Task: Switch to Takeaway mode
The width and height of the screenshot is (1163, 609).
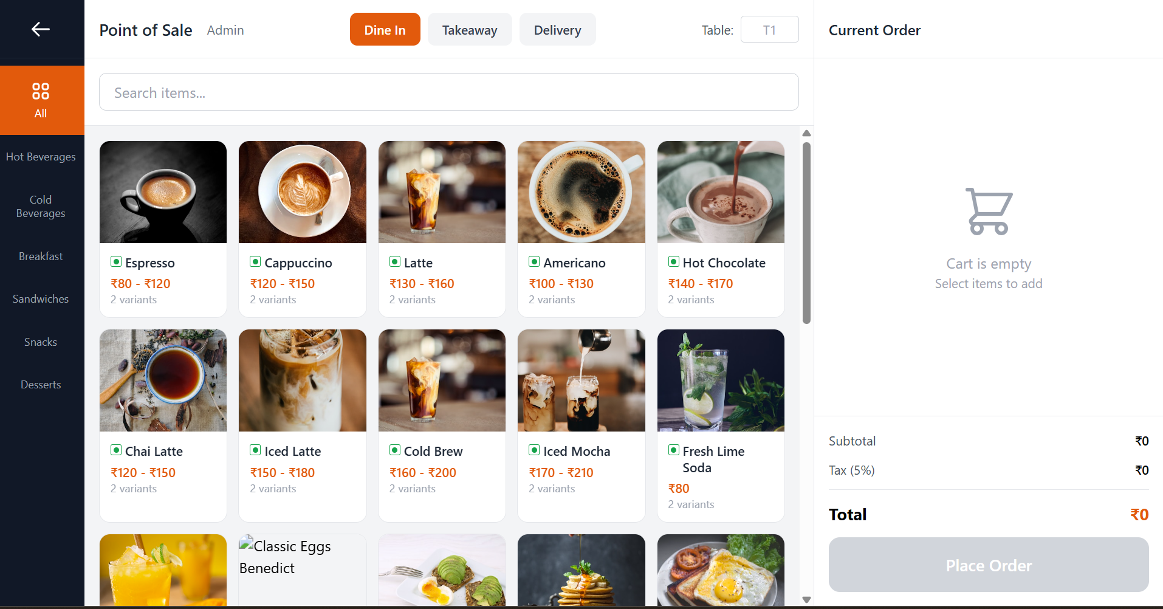Action: pyautogui.click(x=469, y=29)
